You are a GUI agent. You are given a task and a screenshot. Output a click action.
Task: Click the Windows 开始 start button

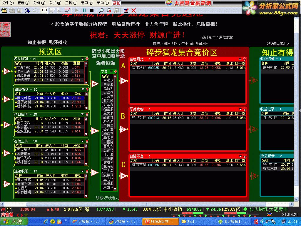click(14, 222)
